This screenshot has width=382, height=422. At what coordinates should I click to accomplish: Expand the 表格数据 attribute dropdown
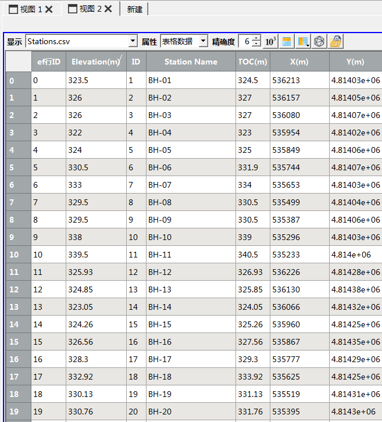coord(204,41)
